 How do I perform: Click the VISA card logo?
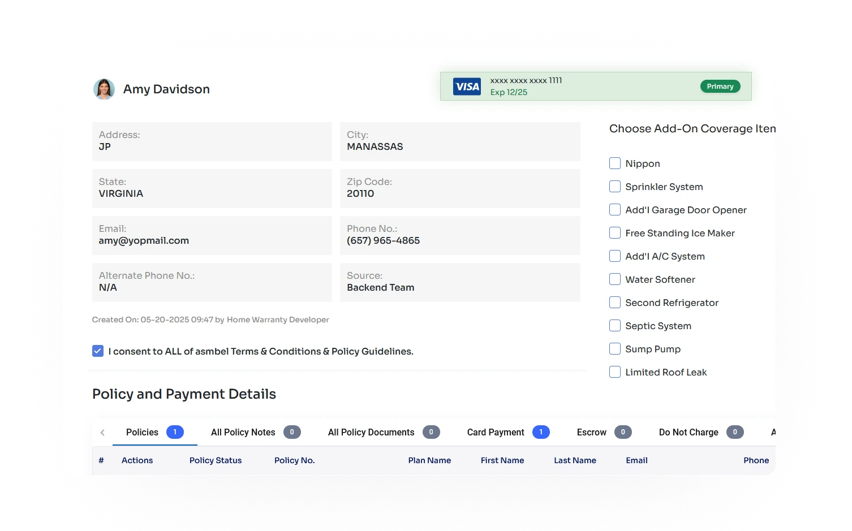[467, 87]
